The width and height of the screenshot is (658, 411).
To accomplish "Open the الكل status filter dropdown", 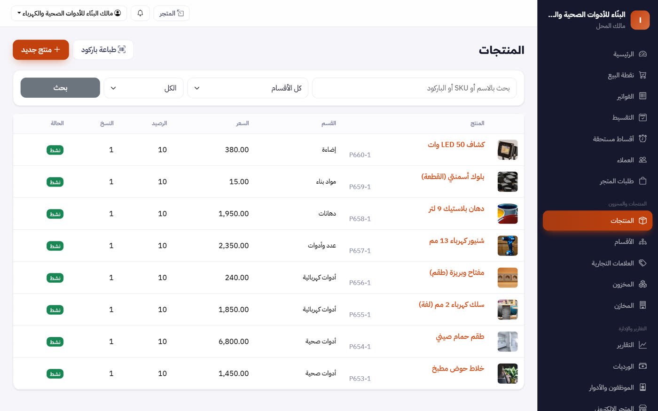I will click(x=143, y=88).
